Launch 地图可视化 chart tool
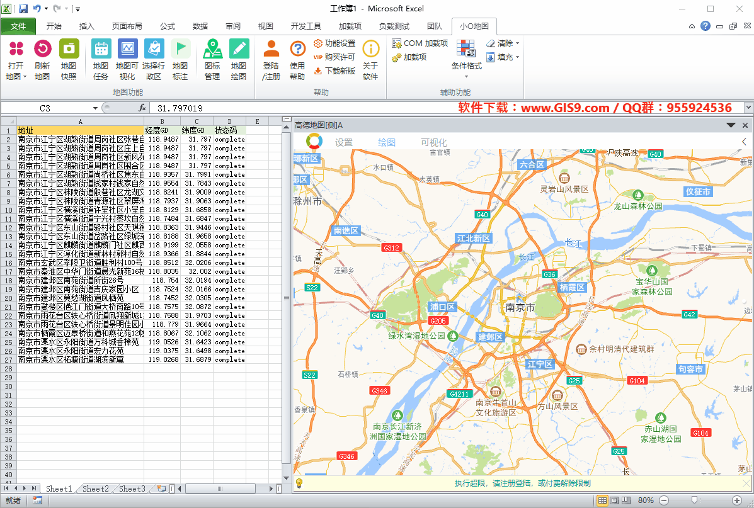The width and height of the screenshot is (754, 508). [x=127, y=60]
